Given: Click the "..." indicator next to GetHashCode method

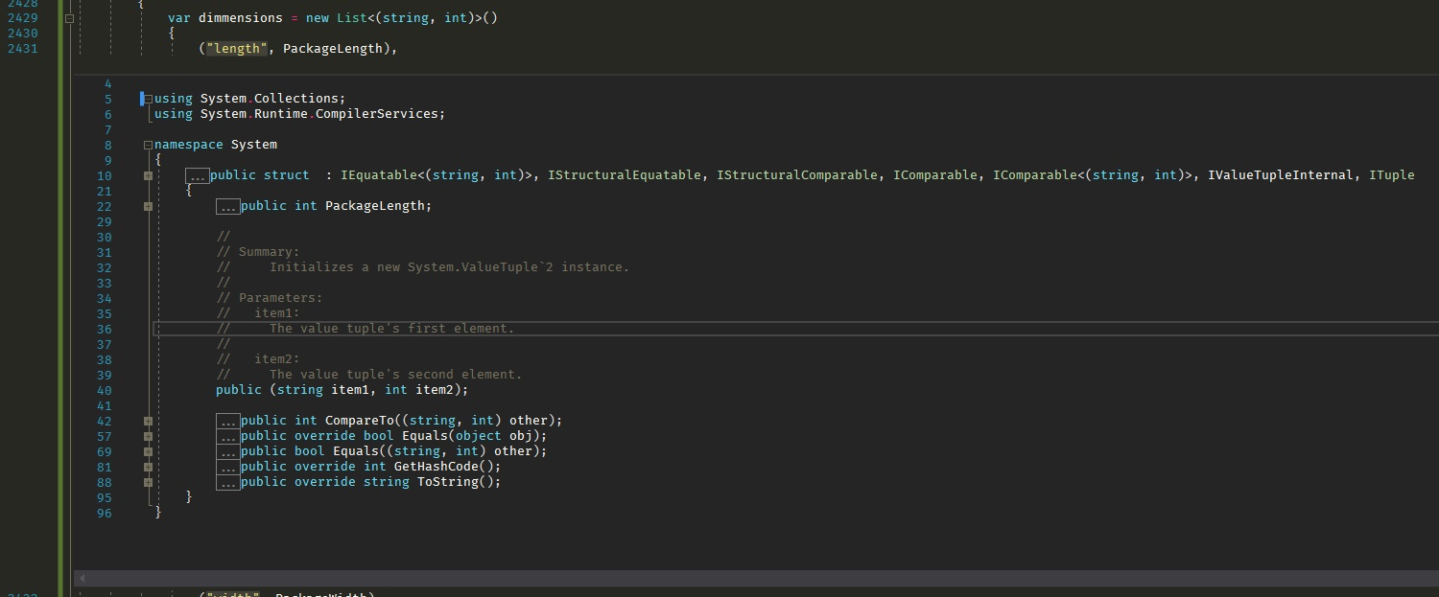Looking at the screenshot, I should (228, 467).
